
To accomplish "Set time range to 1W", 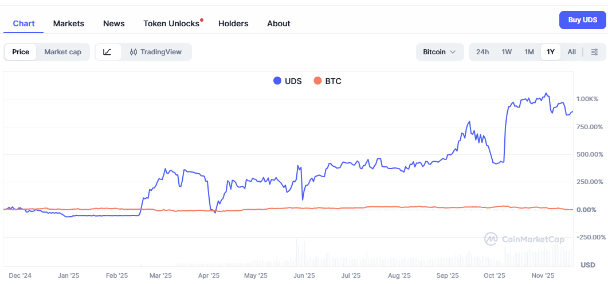I will 507,52.
